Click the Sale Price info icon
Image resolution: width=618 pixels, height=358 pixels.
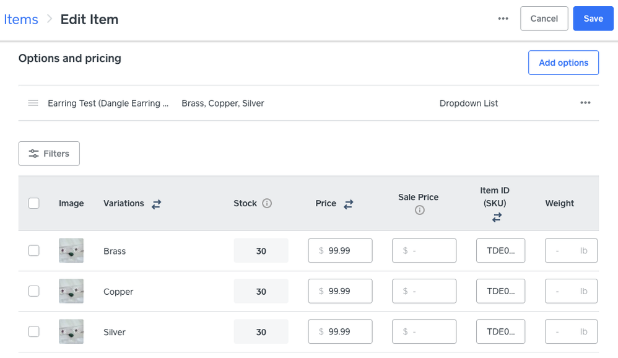(x=419, y=211)
